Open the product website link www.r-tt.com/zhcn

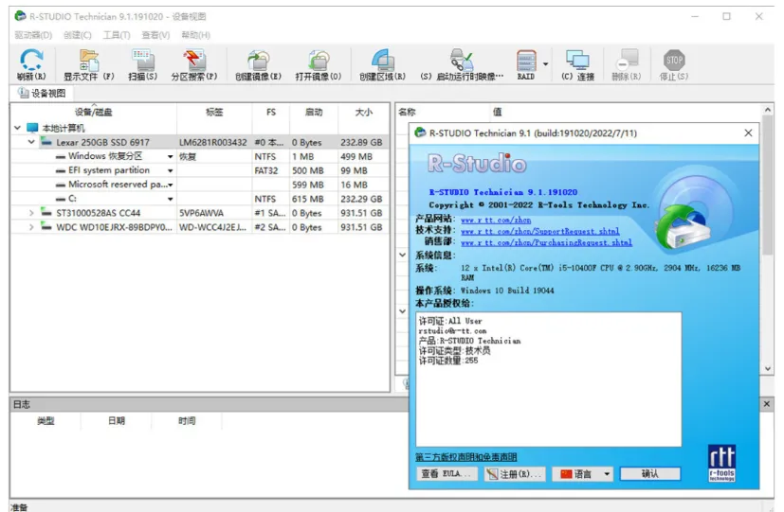click(496, 220)
